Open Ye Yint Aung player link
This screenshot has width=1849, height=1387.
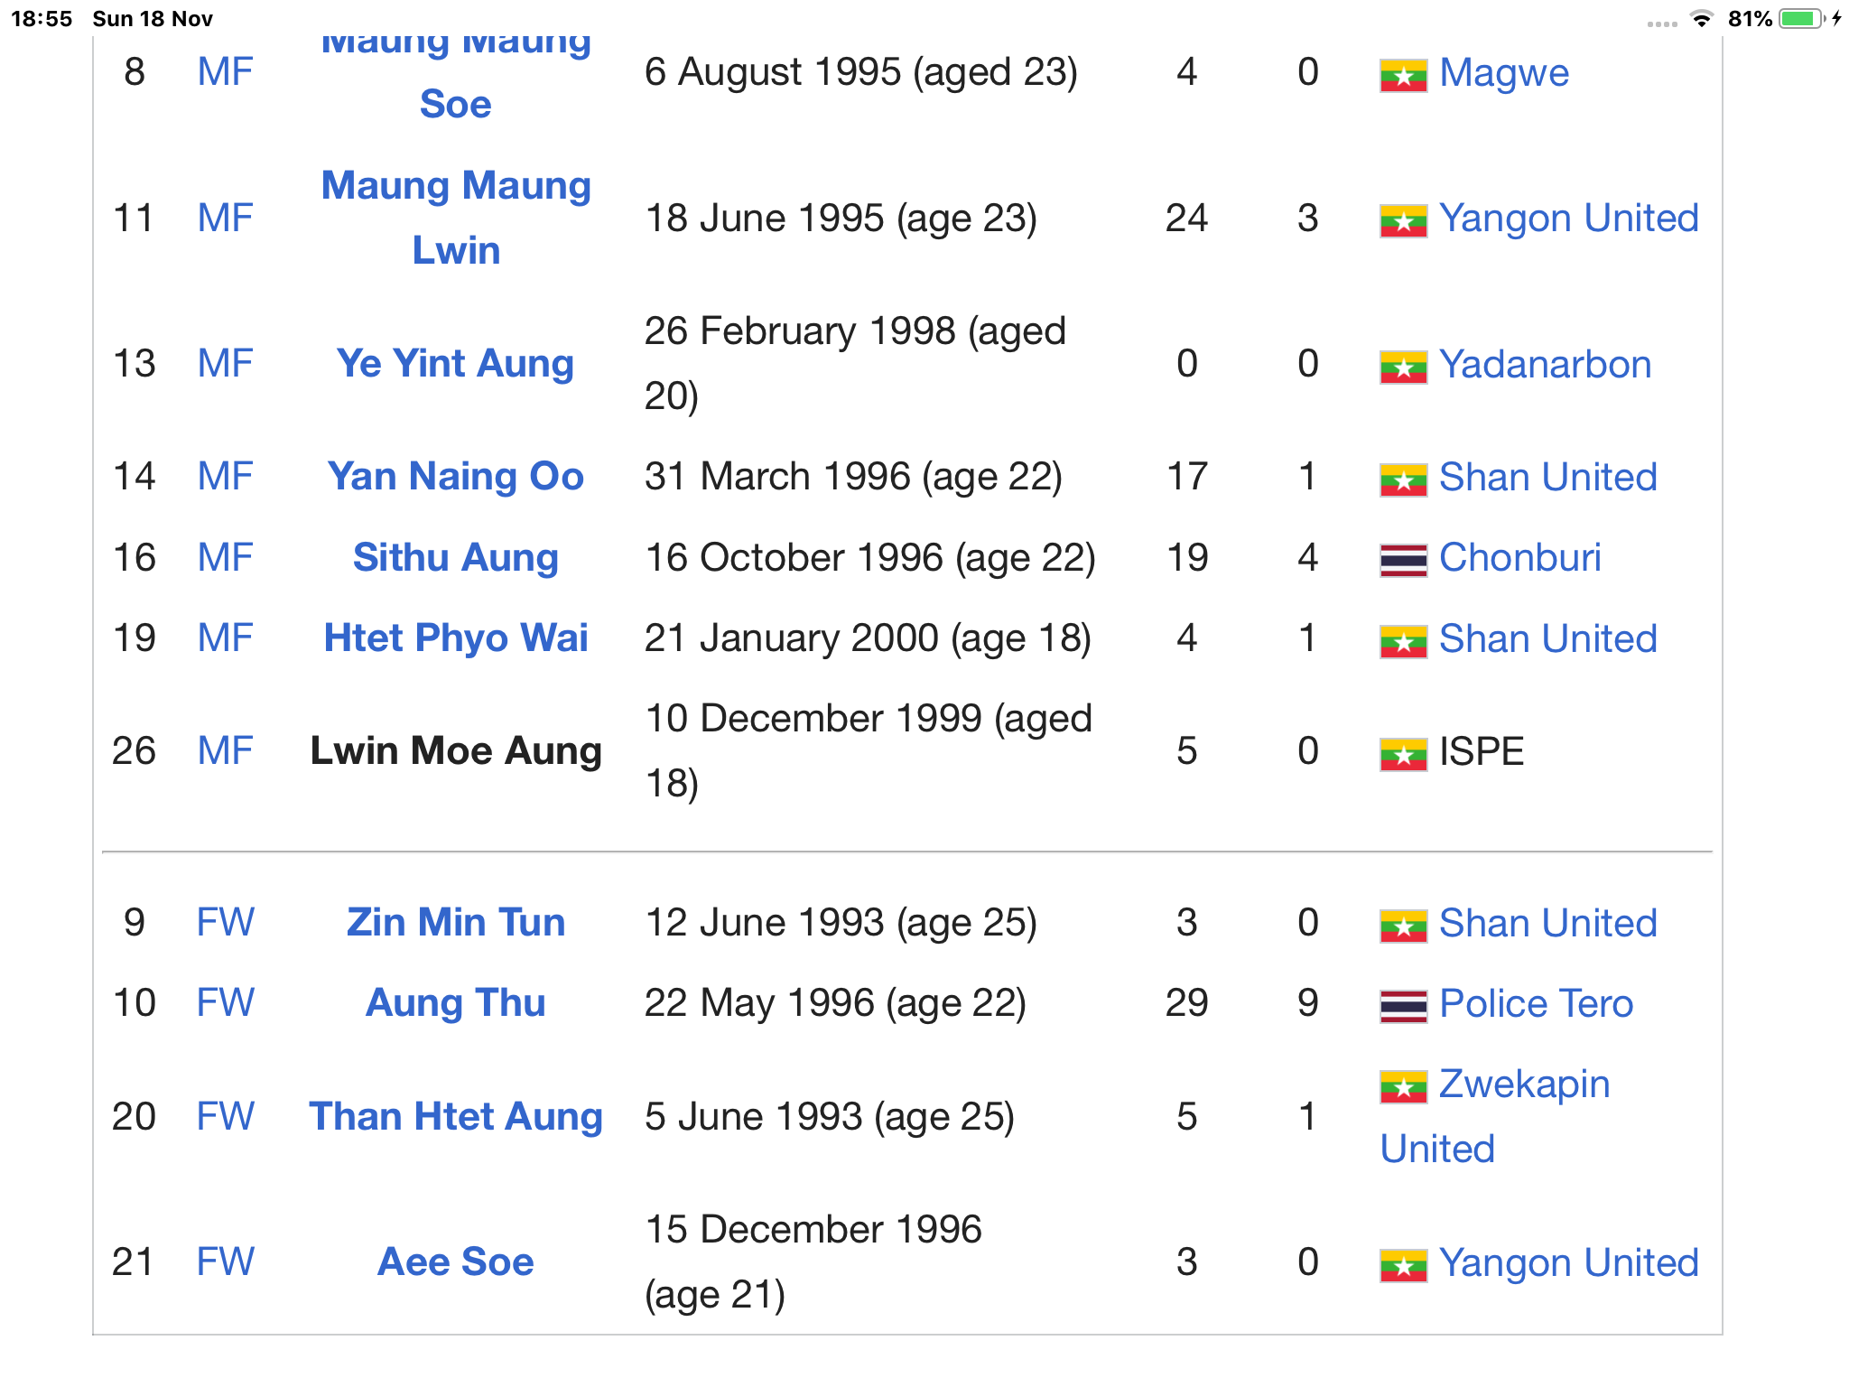tap(455, 364)
